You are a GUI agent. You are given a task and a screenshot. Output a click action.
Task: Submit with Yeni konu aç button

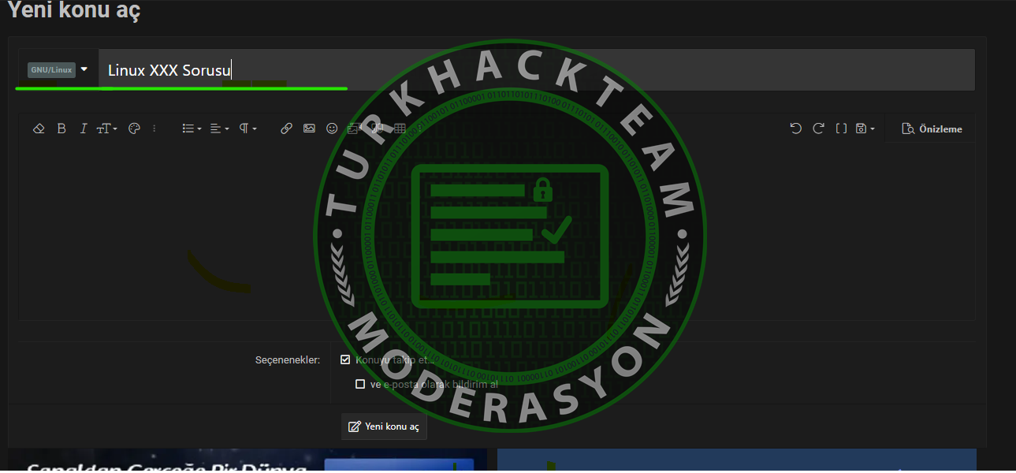pos(384,426)
